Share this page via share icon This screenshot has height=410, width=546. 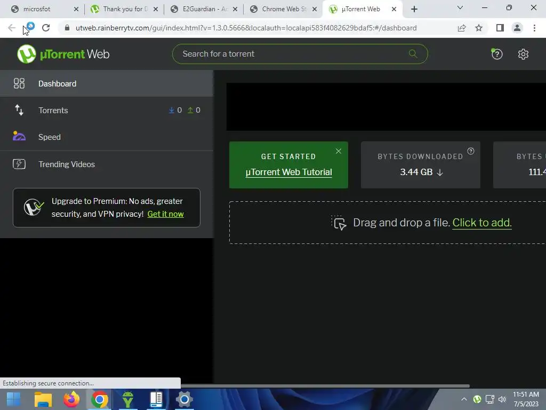[462, 28]
